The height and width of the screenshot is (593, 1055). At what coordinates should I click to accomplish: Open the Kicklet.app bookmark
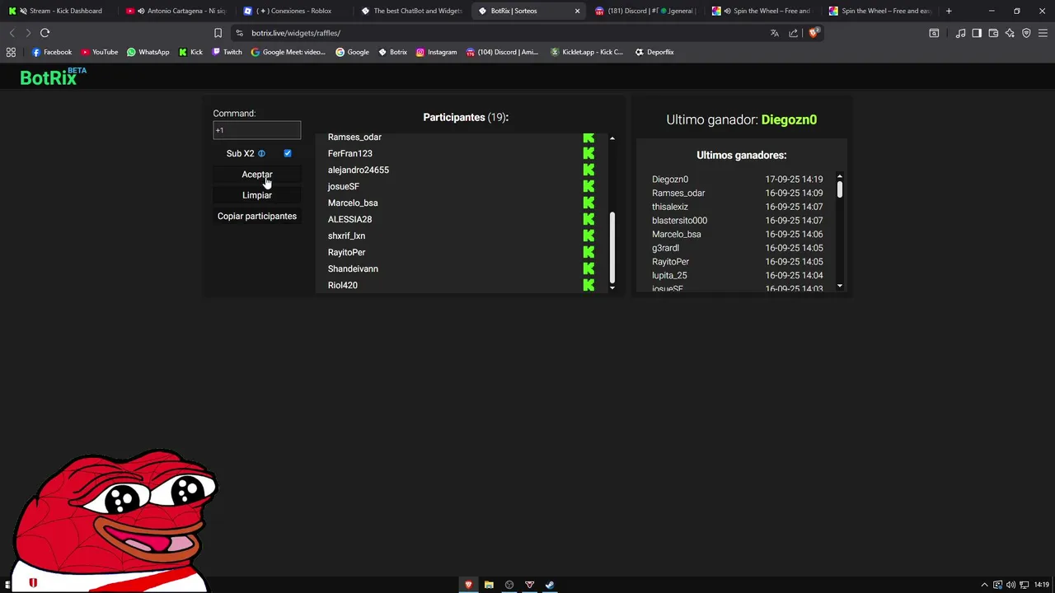586,52
